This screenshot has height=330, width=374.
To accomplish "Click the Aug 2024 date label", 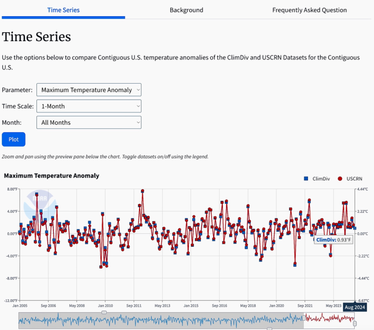I will coord(355,308).
